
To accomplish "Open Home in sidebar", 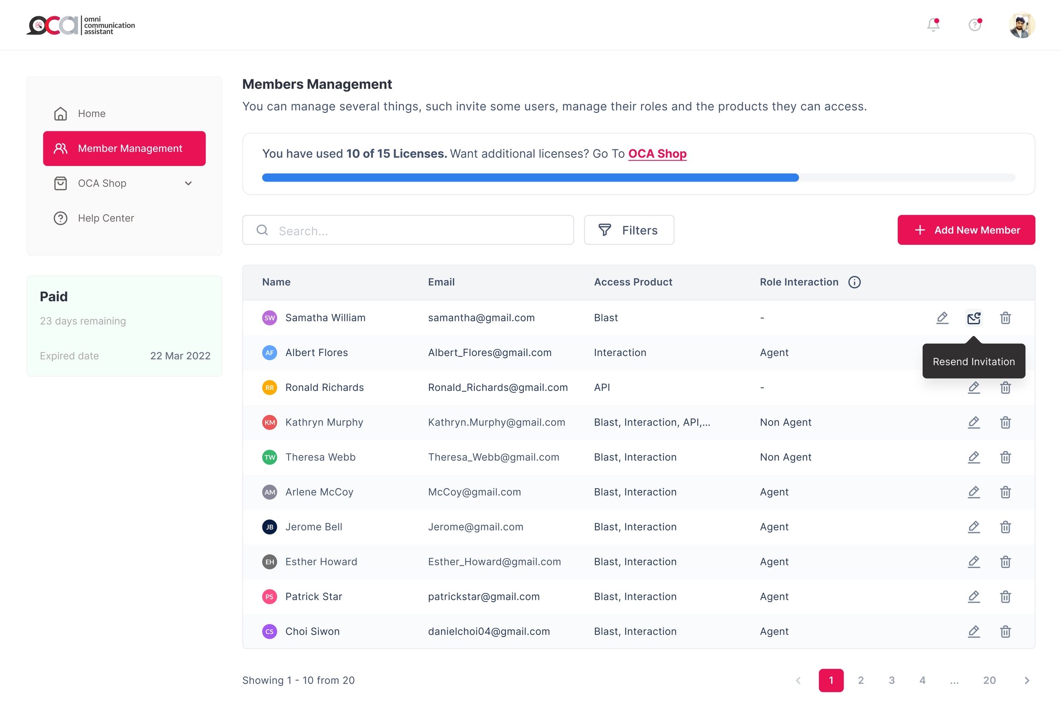I will pyautogui.click(x=91, y=113).
